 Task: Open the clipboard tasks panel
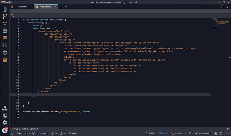coord(5,60)
